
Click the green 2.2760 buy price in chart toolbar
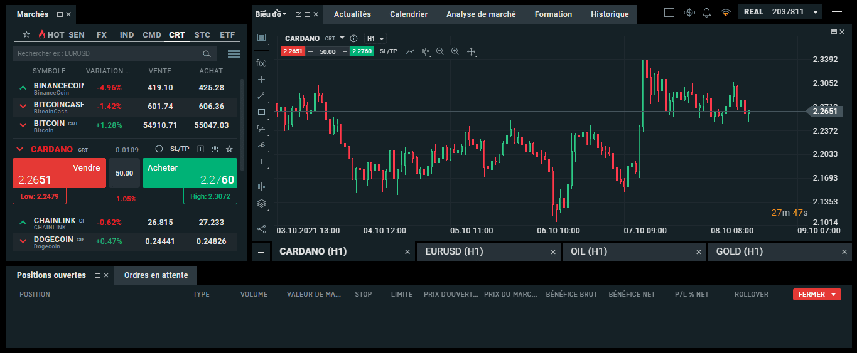click(362, 51)
